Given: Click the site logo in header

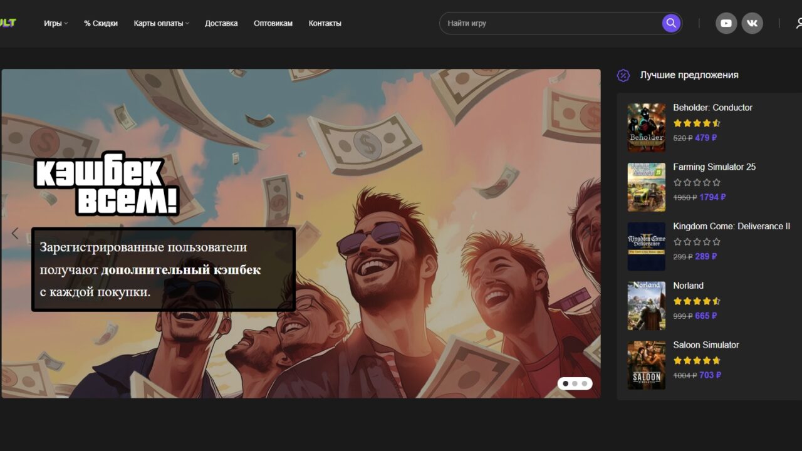Looking at the screenshot, I should click(8, 23).
